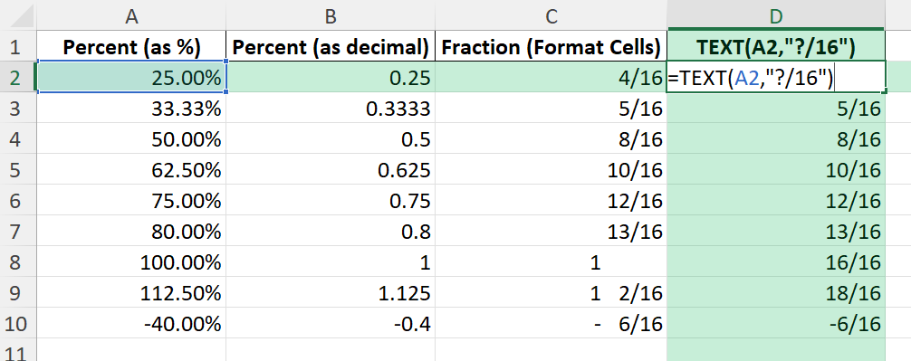Click cell C4 showing 8/16
Image resolution: width=911 pixels, height=361 pixels.
tap(551, 138)
